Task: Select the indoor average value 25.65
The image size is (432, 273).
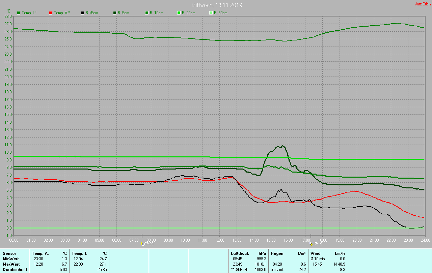Action: click(102, 270)
